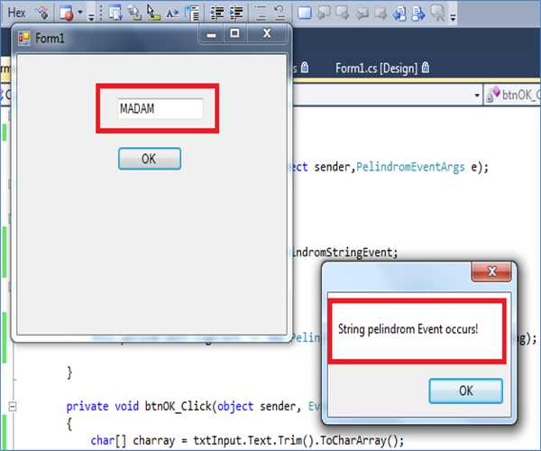Toggle the Hex display button
Image resolution: width=541 pixels, height=451 pixels.
15,13
